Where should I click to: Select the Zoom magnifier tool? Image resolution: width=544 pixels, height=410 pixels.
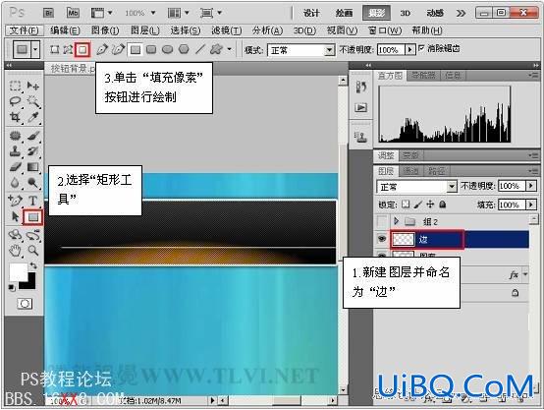coord(33,250)
